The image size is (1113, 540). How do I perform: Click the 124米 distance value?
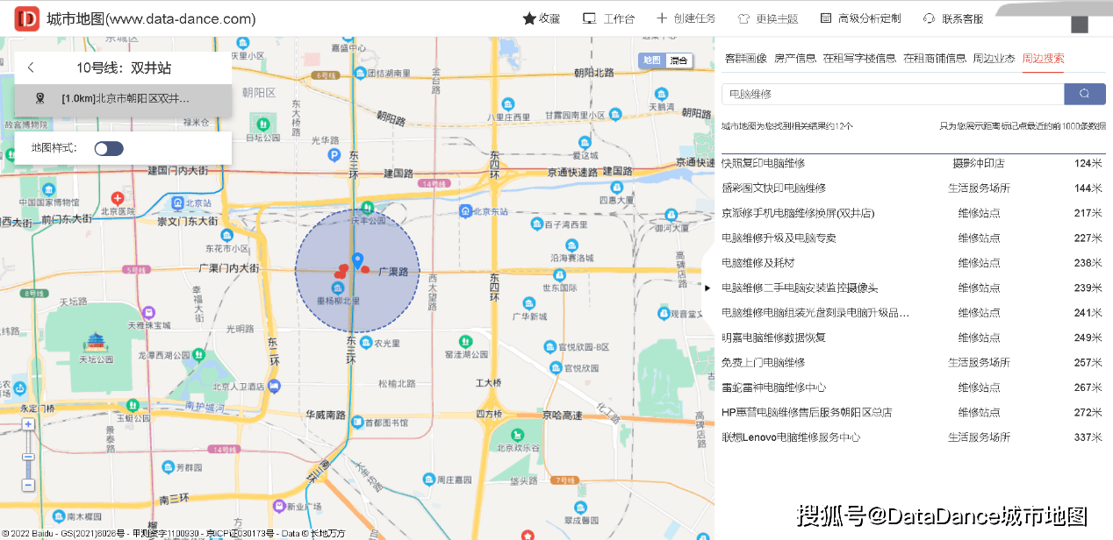pos(1088,163)
